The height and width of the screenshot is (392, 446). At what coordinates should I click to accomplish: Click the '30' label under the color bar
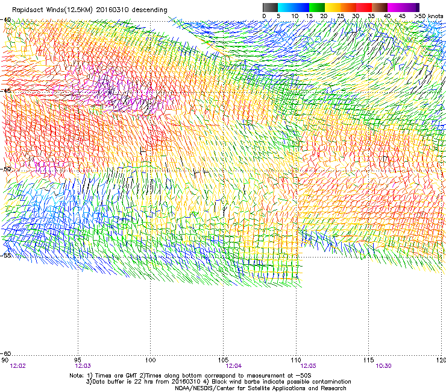pyautogui.click(x=356, y=16)
